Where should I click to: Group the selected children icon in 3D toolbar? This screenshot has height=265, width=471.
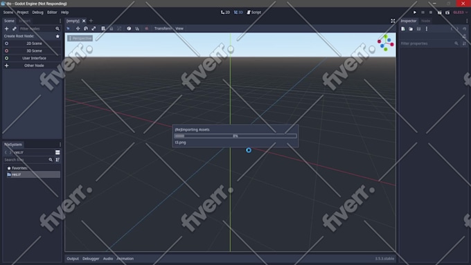(119, 28)
